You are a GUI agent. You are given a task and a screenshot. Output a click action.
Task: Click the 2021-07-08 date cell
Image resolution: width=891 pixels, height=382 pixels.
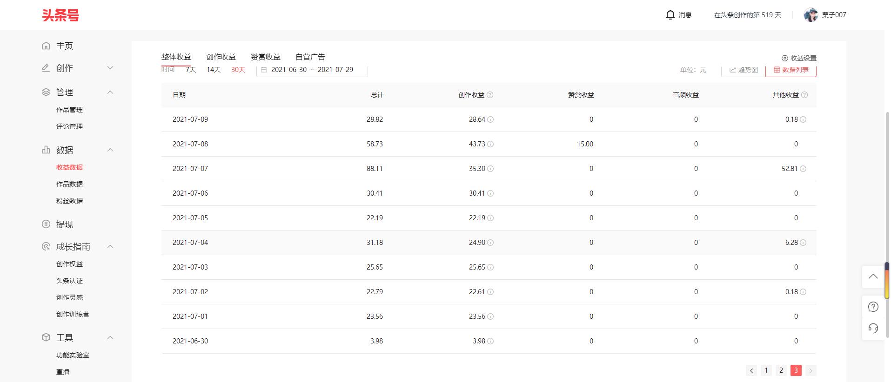pos(190,144)
